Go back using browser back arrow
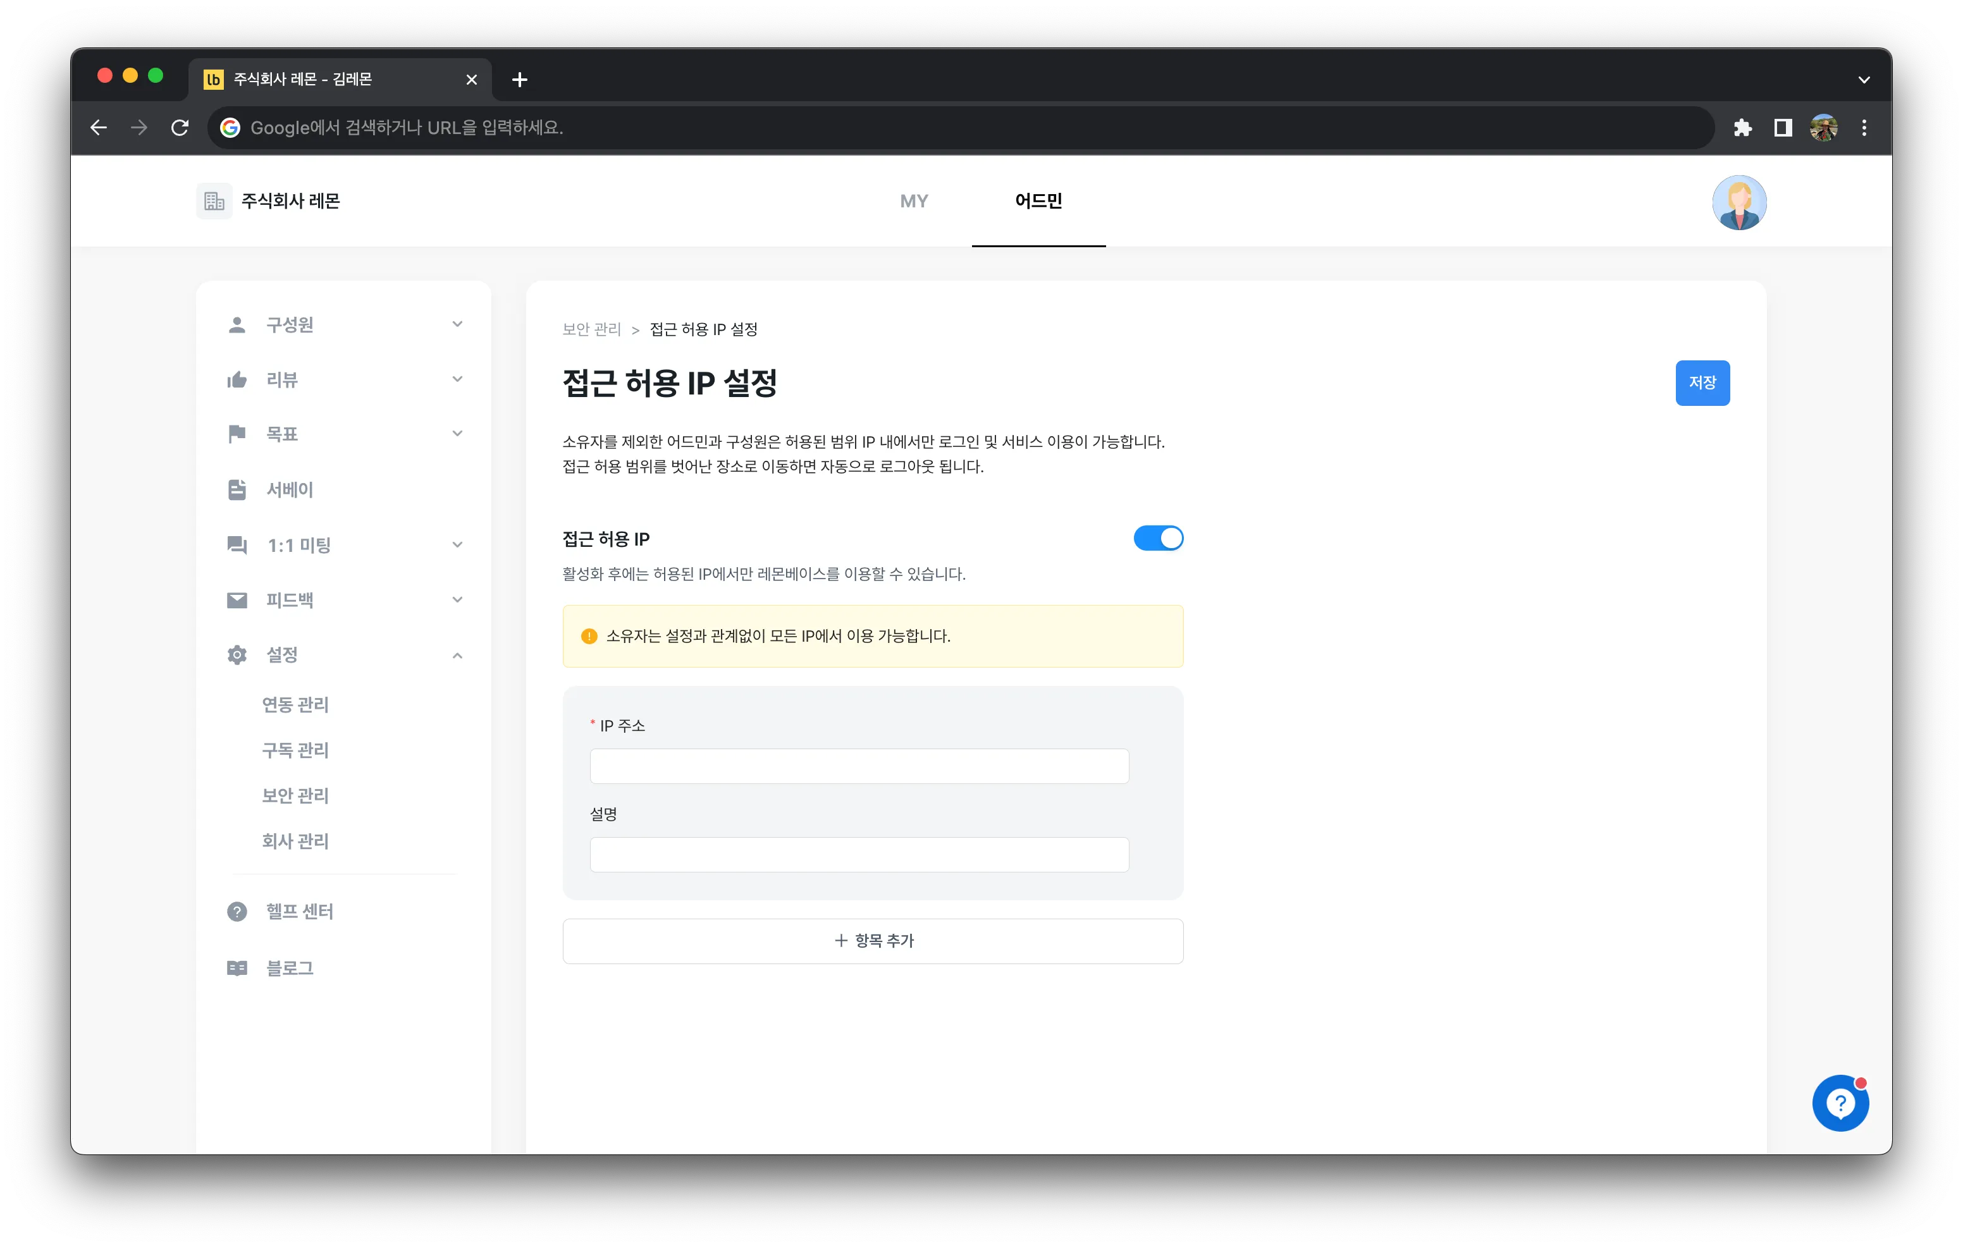Image resolution: width=1963 pixels, height=1248 pixels. pyautogui.click(x=99, y=127)
